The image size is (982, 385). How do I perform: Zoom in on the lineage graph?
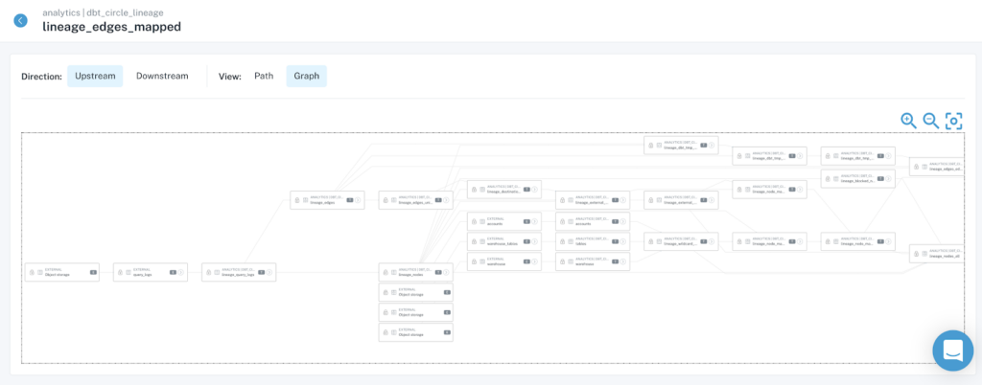[x=908, y=121]
